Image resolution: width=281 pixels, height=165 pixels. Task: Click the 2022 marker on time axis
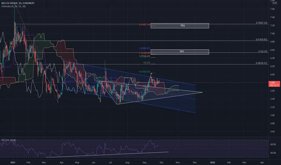pyautogui.click(x=213, y=162)
